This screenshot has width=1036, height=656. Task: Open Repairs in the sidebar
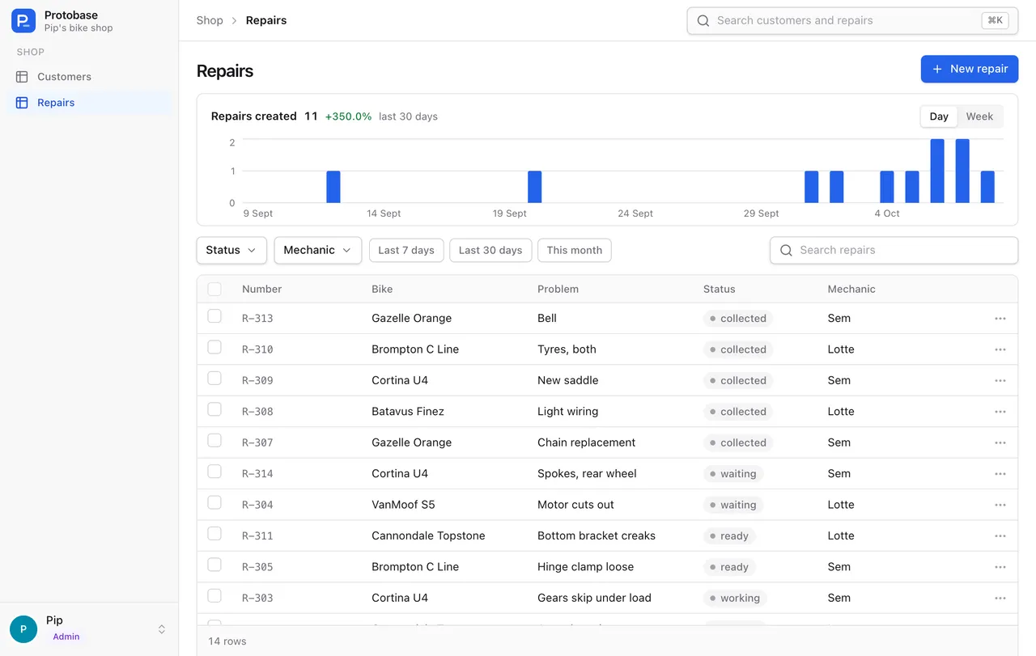89,103
